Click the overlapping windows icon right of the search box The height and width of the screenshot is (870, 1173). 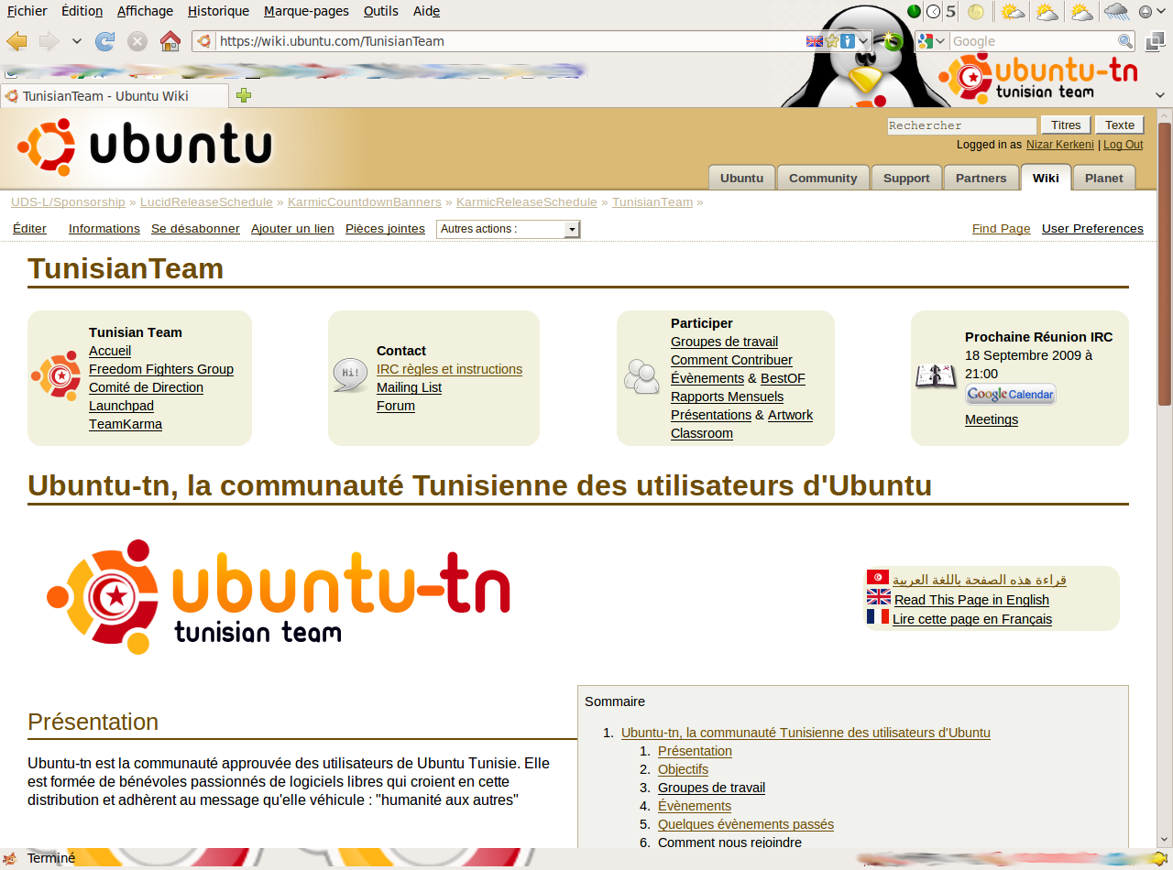[x=1154, y=40]
